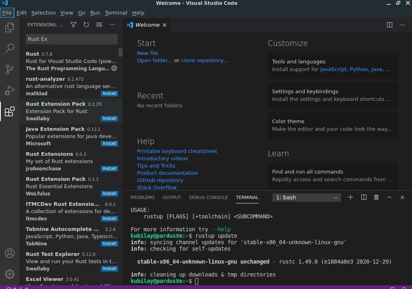Install Rust Extensions by jrobsonchase
The height and width of the screenshot is (289, 412).
click(109, 169)
